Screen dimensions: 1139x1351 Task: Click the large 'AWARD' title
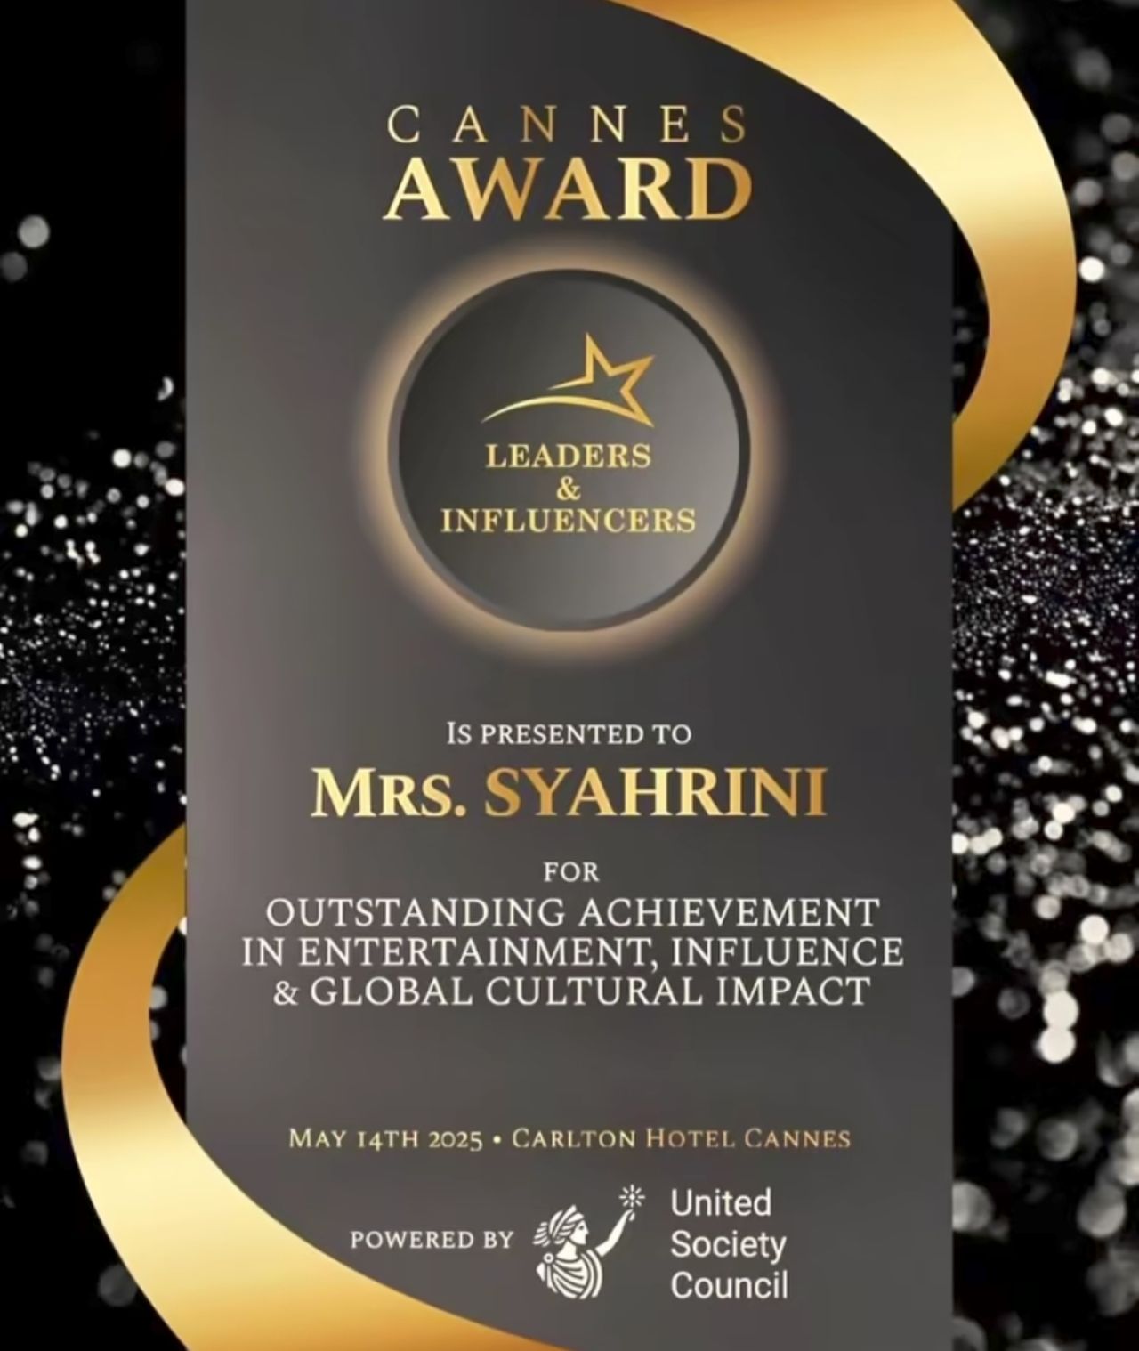[x=568, y=190]
